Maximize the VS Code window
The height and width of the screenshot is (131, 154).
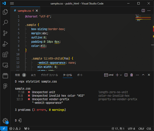(x=139, y=3)
